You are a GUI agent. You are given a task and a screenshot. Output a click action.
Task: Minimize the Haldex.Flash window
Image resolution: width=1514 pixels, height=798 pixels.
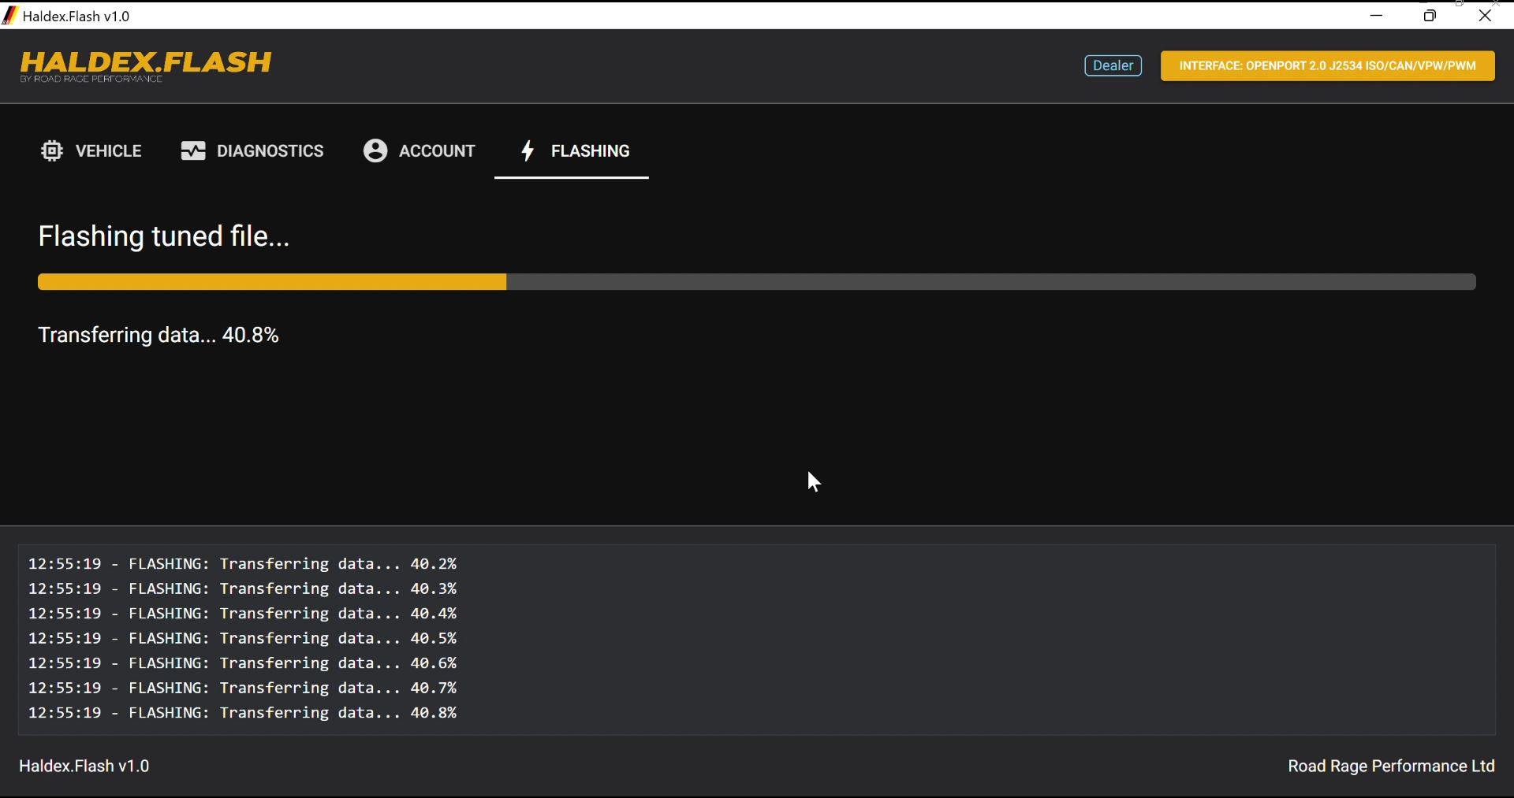pos(1377,16)
